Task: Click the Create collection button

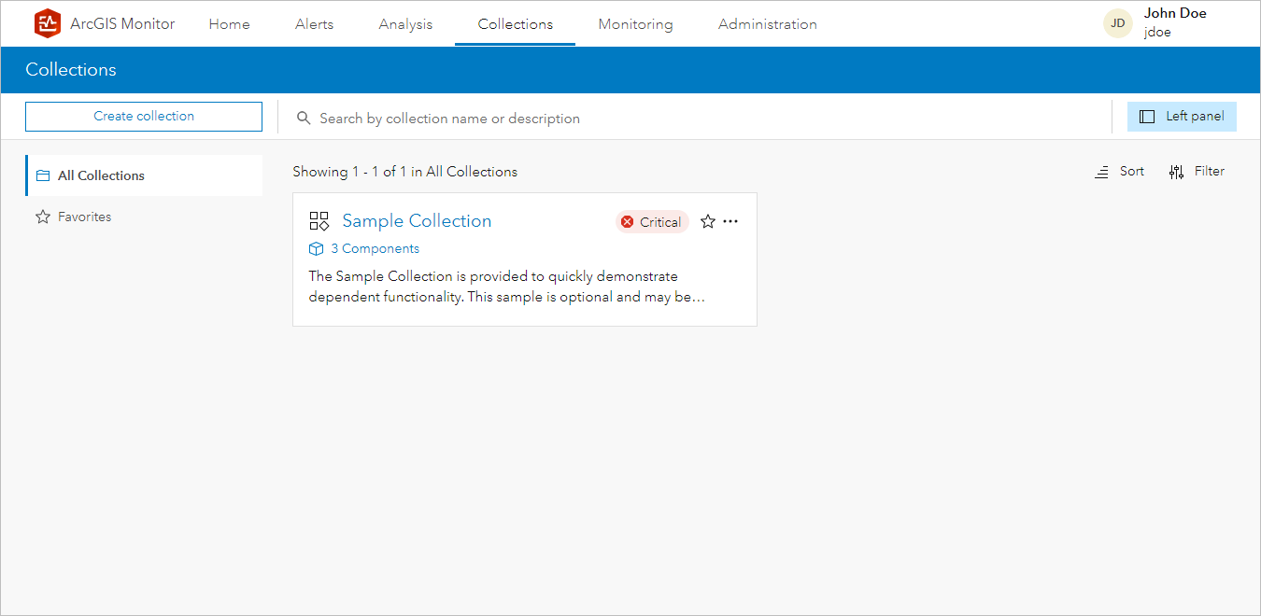Action: [x=143, y=116]
